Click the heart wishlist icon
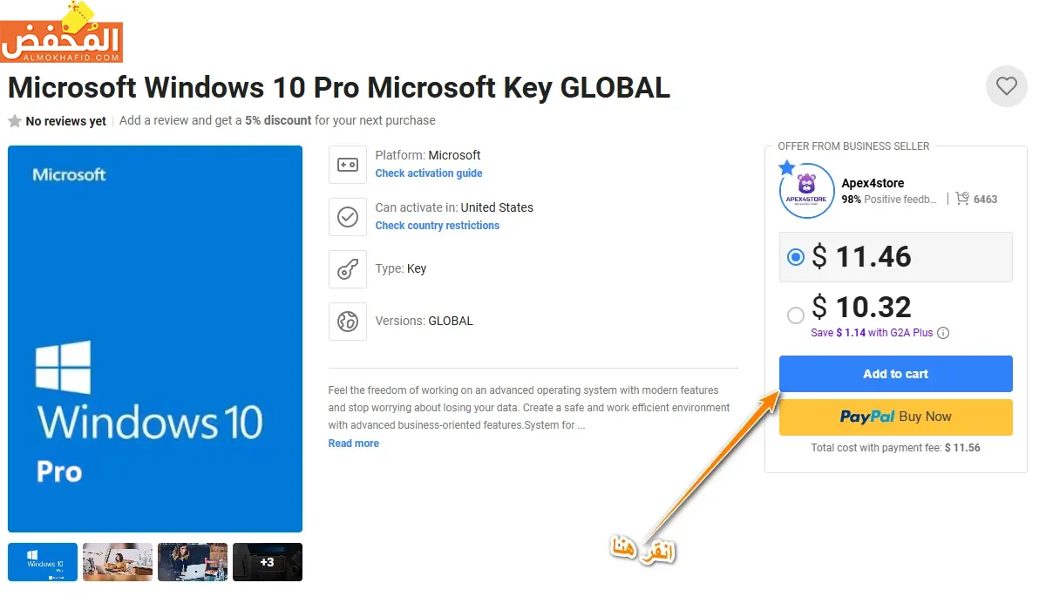 pos(1007,86)
